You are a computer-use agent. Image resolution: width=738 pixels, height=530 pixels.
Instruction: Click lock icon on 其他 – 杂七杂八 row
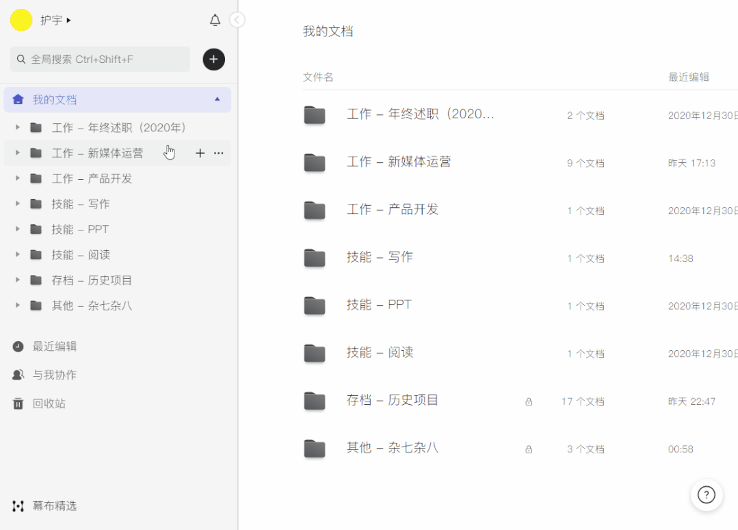529,449
